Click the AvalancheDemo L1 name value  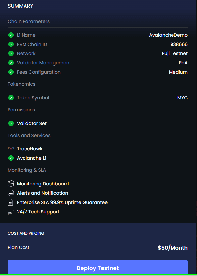coord(169,35)
